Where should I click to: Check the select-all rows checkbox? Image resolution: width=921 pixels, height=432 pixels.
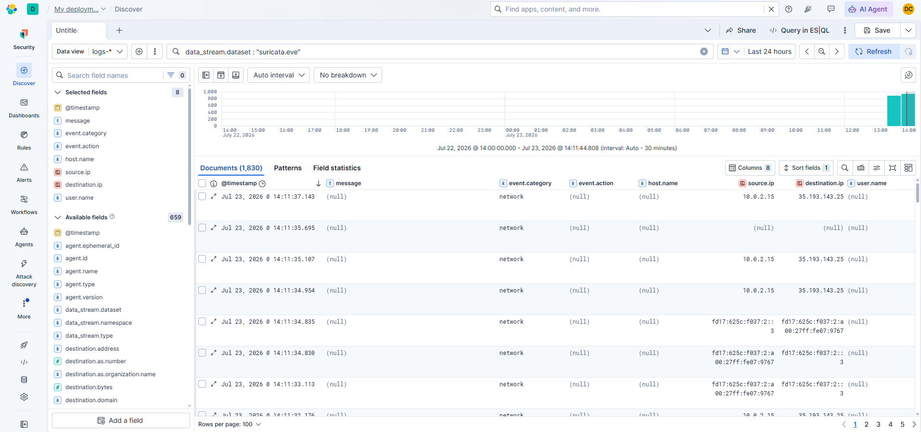[x=202, y=183]
